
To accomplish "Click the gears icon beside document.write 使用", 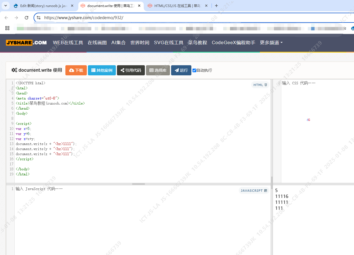I will 14,70.
